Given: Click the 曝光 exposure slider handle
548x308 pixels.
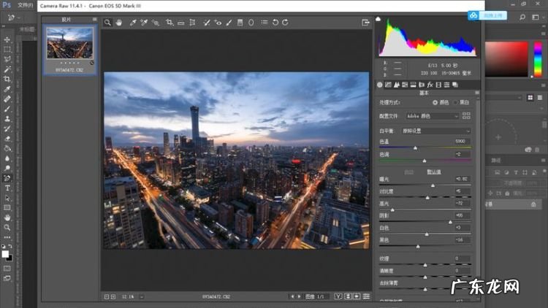Looking at the screenshot, I should (x=433, y=185).
